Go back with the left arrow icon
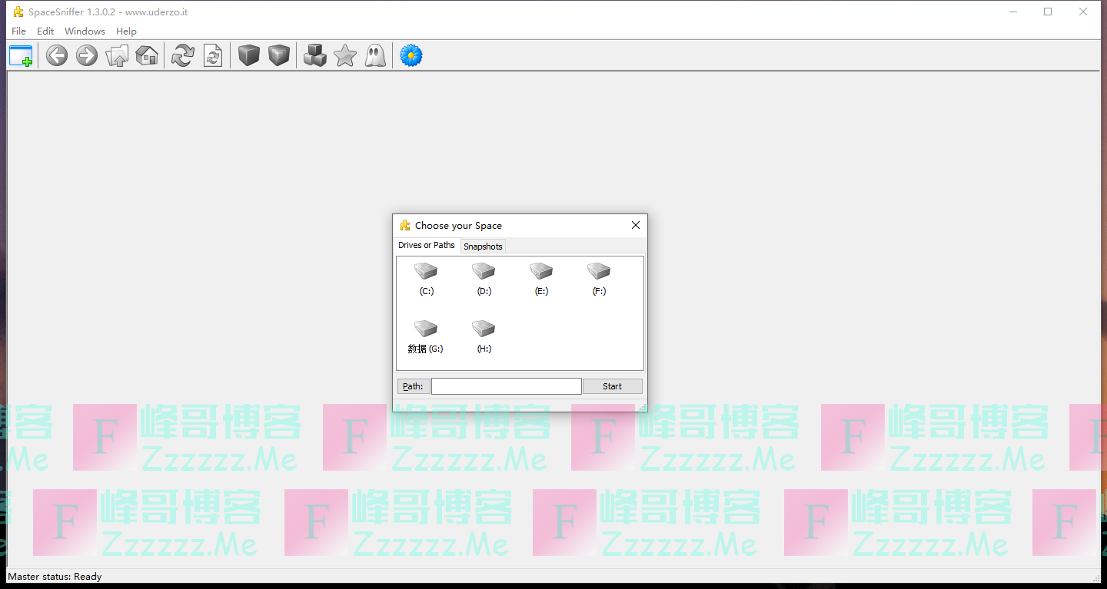Viewport: 1107px width, 589px height. tap(57, 56)
